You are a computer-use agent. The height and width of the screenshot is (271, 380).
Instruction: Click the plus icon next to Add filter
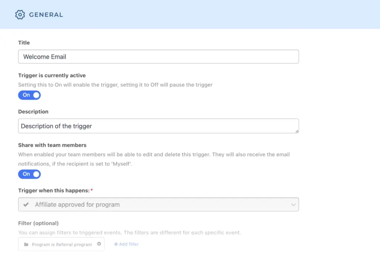pos(116,244)
